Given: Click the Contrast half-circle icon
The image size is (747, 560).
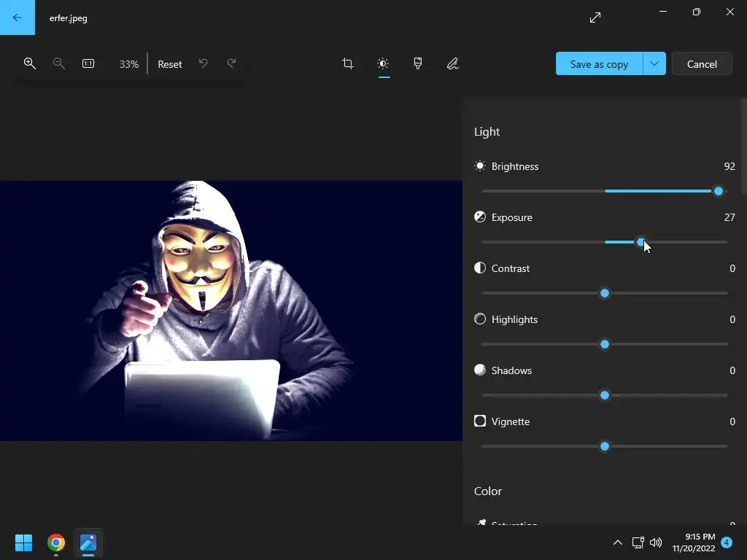Looking at the screenshot, I should click(480, 268).
